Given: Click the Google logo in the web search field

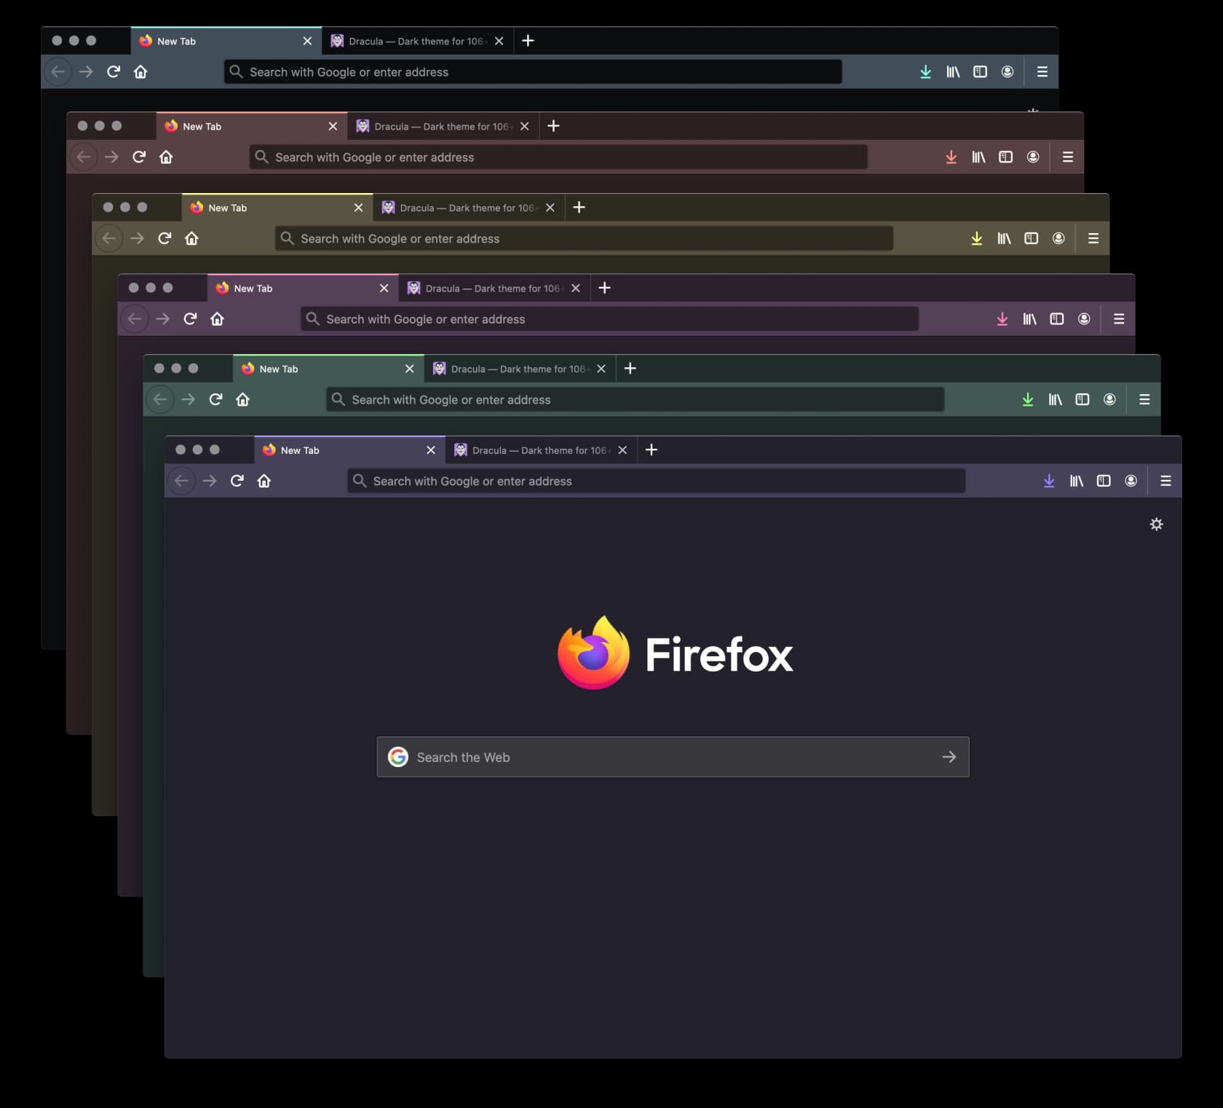Looking at the screenshot, I should coord(398,757).
